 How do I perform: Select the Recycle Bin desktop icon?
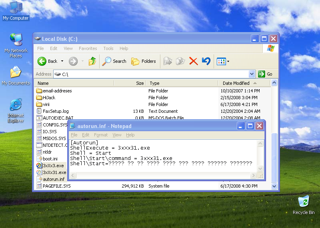click(x=304, y=205)
